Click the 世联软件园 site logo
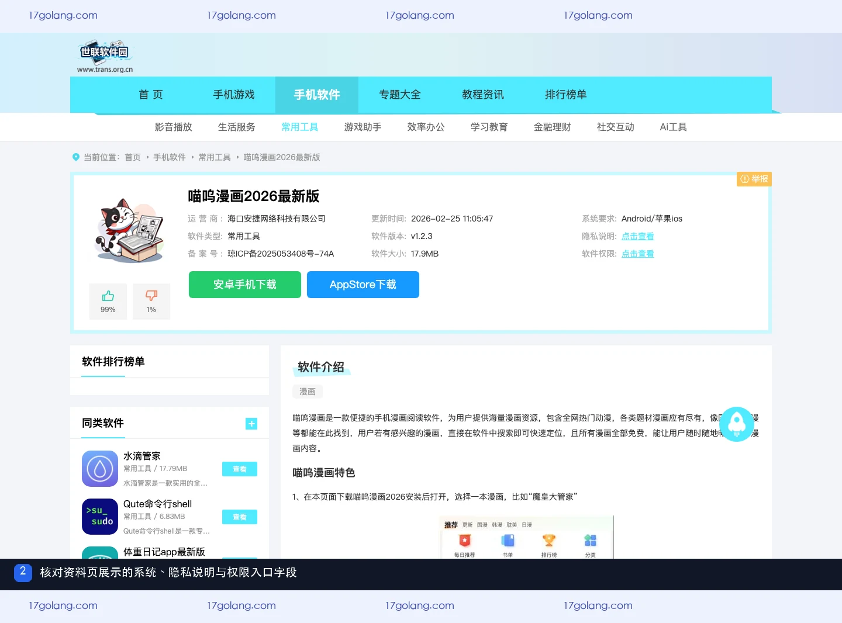This screenshot has width=842, height=623. (105, 56)
